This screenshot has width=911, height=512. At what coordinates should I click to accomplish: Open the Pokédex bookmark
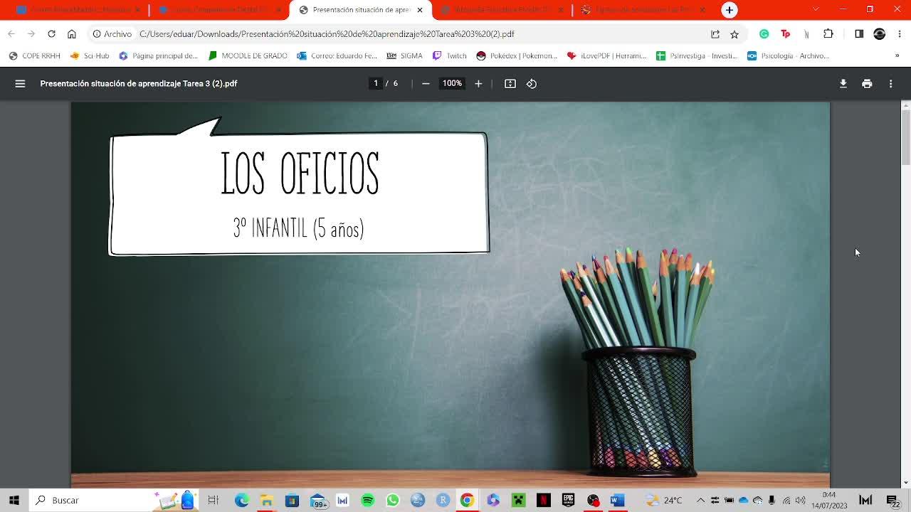click(x=517, y=56)
